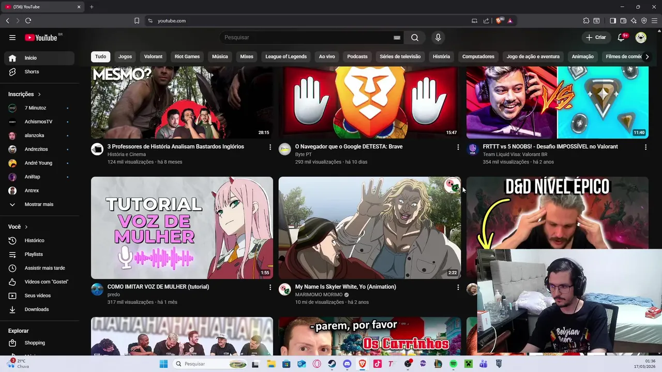Expand the Você section arrow
Viewport: 662px width, 372px height.
click(26, 227)
